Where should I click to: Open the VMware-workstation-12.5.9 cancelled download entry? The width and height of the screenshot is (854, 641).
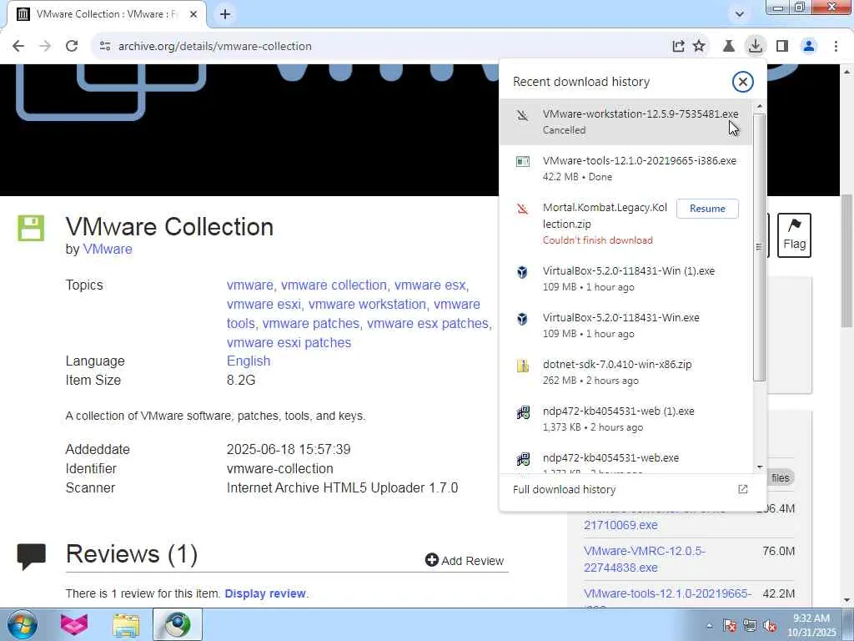pos(625,122)
